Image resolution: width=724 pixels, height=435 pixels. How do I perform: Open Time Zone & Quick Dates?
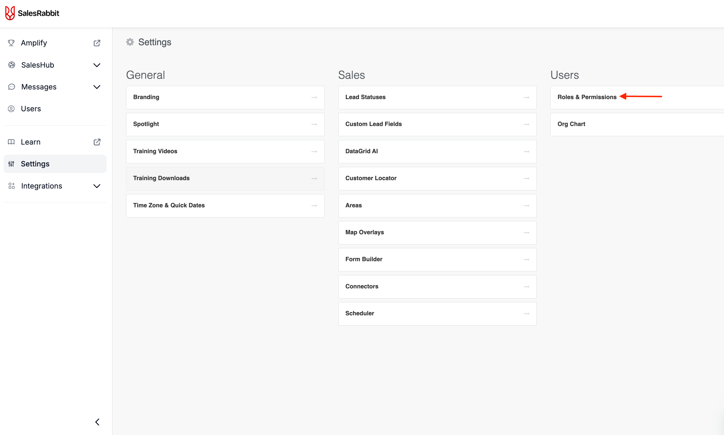click(x=225, y=206)
